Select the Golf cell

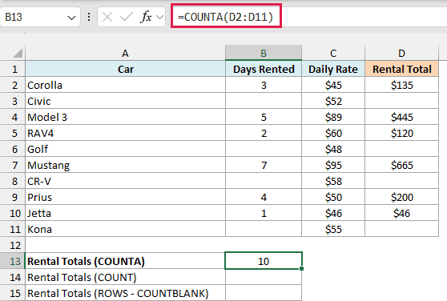click(x=126, y=149)
